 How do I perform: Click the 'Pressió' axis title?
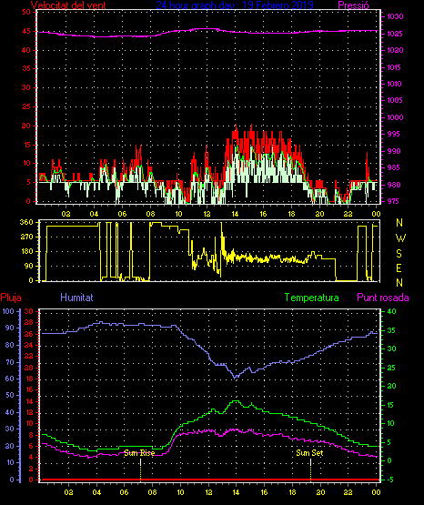tap(354, 5)
